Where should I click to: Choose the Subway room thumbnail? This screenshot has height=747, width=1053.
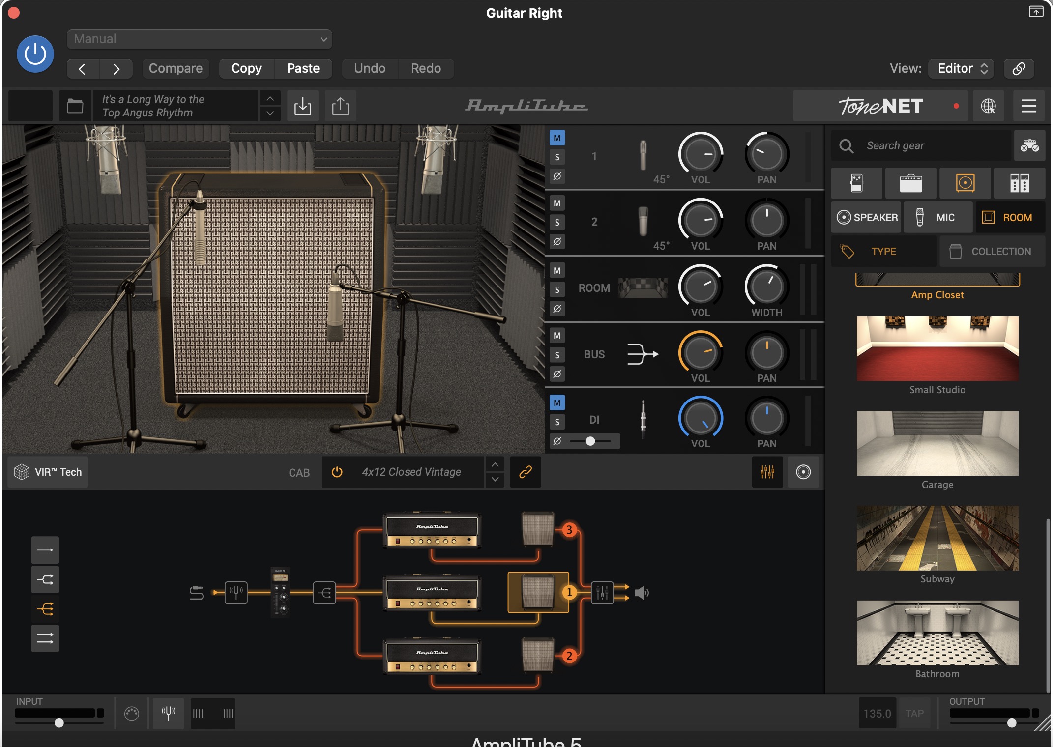937,538
